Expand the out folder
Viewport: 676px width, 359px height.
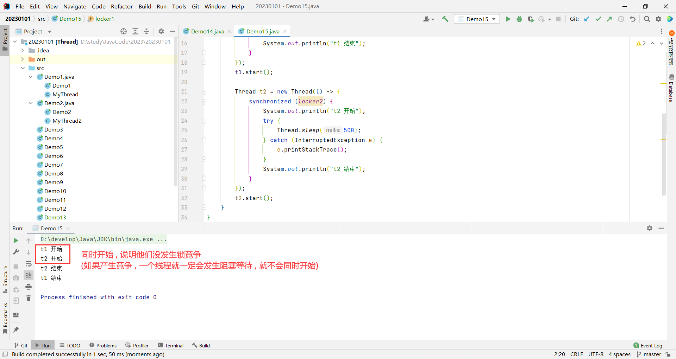[23, 59]
